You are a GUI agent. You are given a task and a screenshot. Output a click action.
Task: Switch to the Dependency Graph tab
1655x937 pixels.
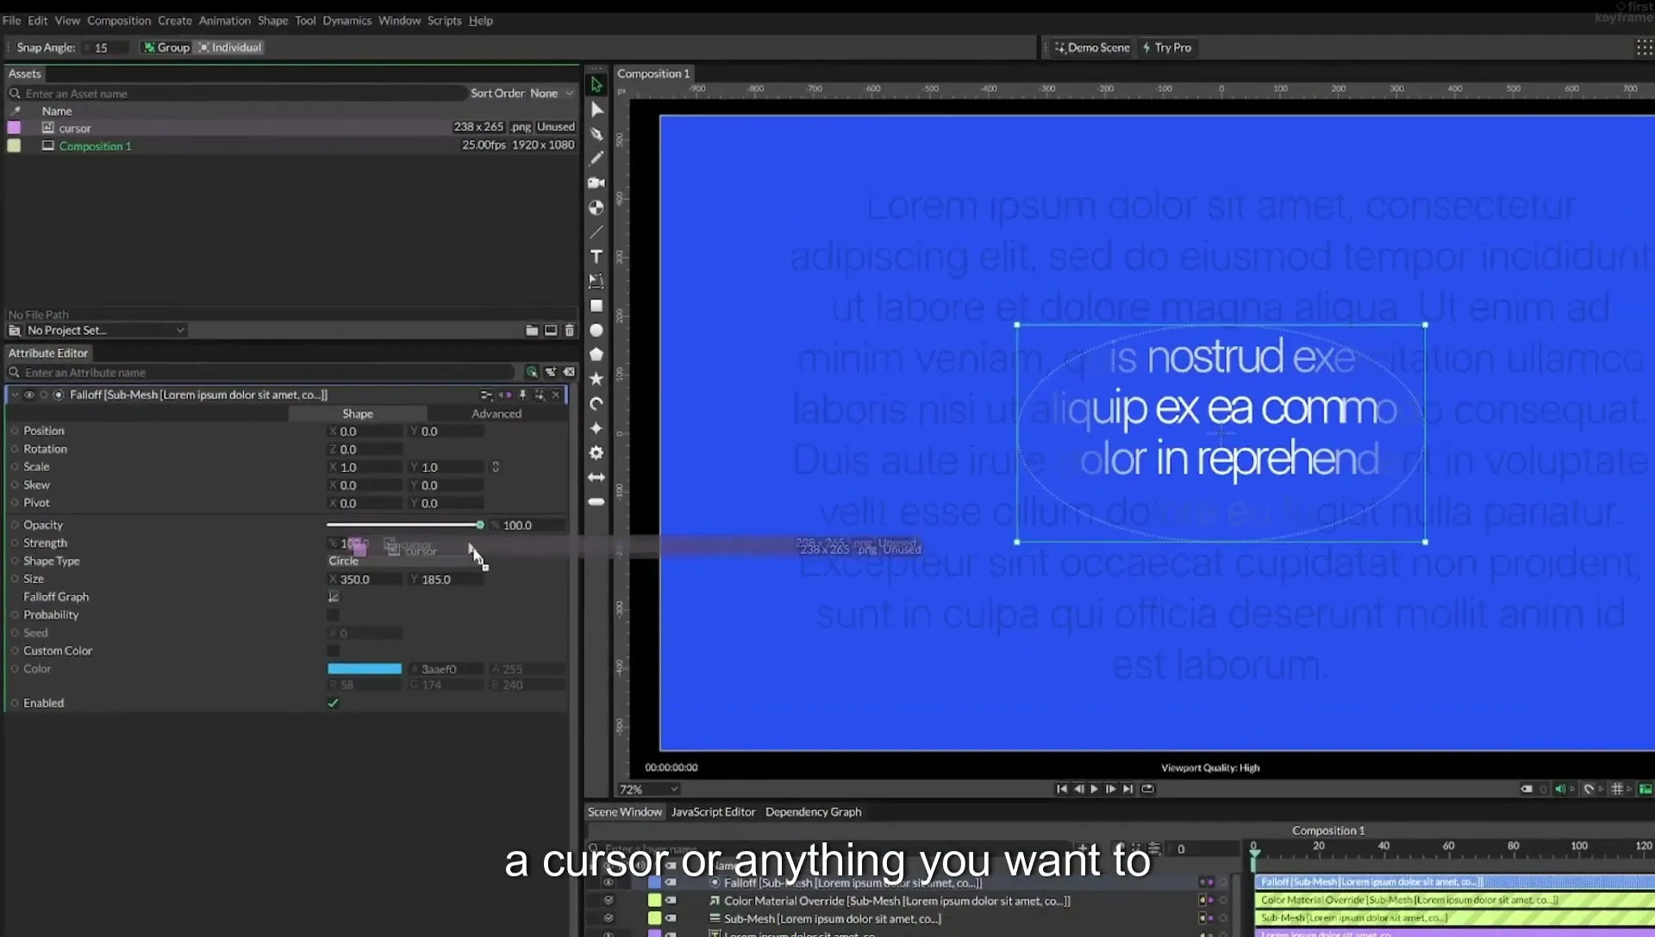[813, 811]
